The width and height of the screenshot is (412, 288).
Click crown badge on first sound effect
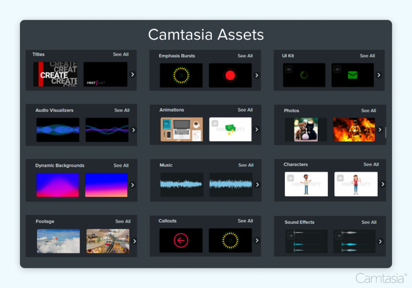pos(291,236)
